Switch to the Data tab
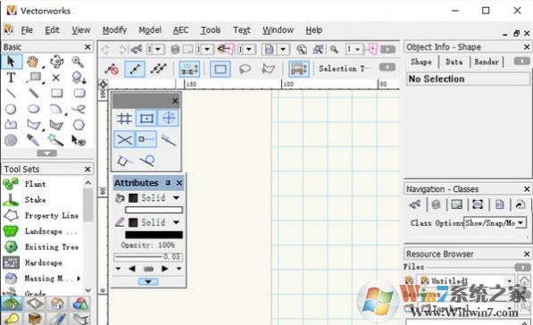Image resolution: width=533 pixels, height=325 pixels. click(x=454, y=62)
